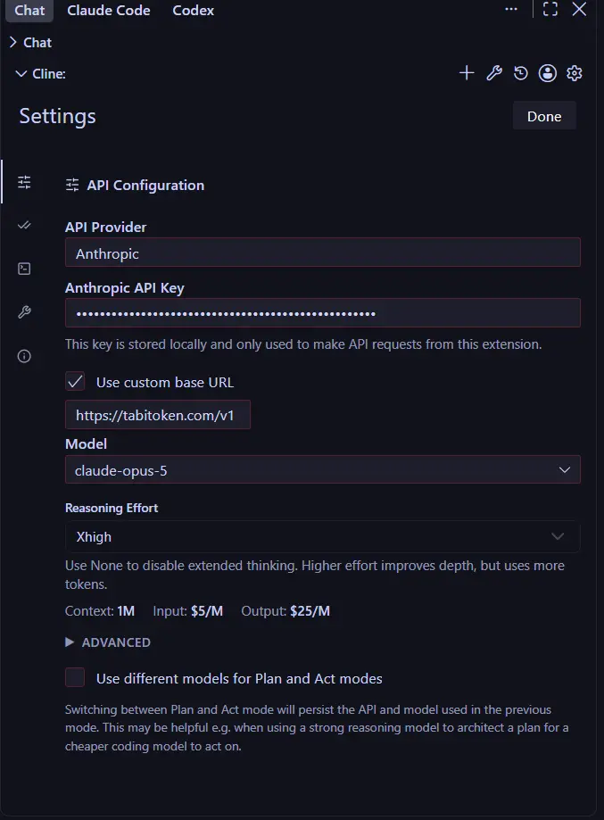Screen dimensions: 604x820
Task: Open the Features double-check sidebar icon
Action: point(24,226)
